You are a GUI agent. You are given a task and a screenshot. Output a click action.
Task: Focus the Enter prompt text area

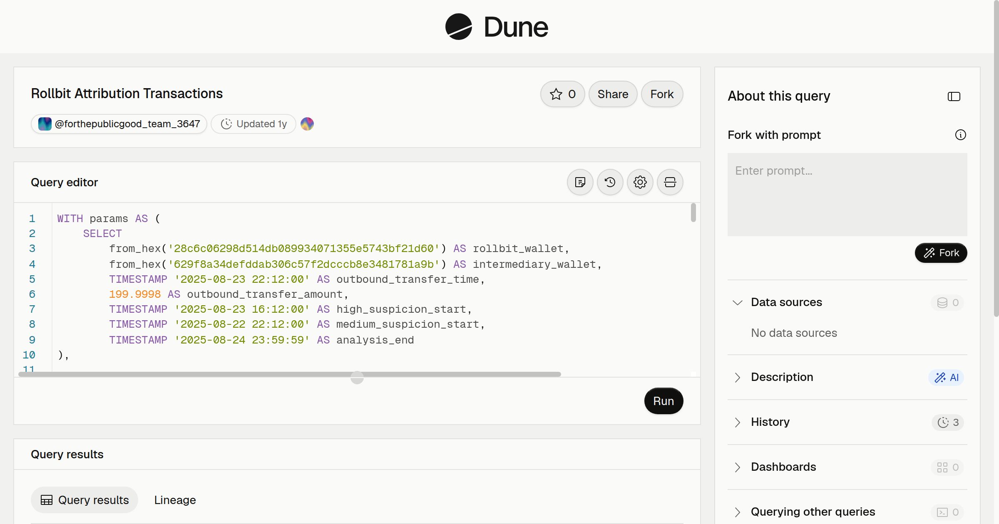pos(847,195)
